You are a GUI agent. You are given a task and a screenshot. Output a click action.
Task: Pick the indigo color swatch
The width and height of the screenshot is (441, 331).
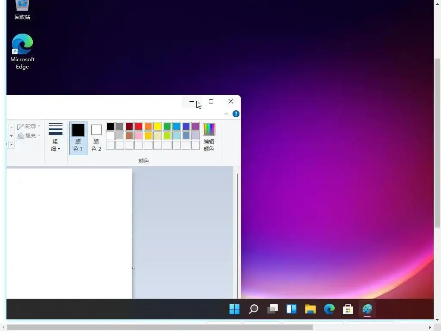pyautogui.click(x=186, y=126)
